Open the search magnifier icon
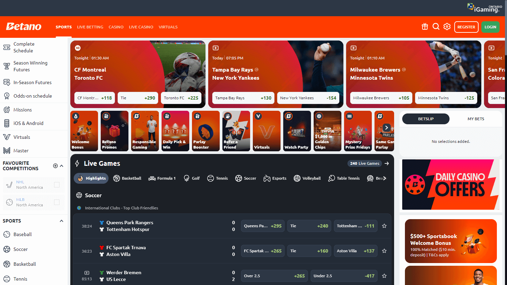This screenshot has width=507, height=285. 436,27
